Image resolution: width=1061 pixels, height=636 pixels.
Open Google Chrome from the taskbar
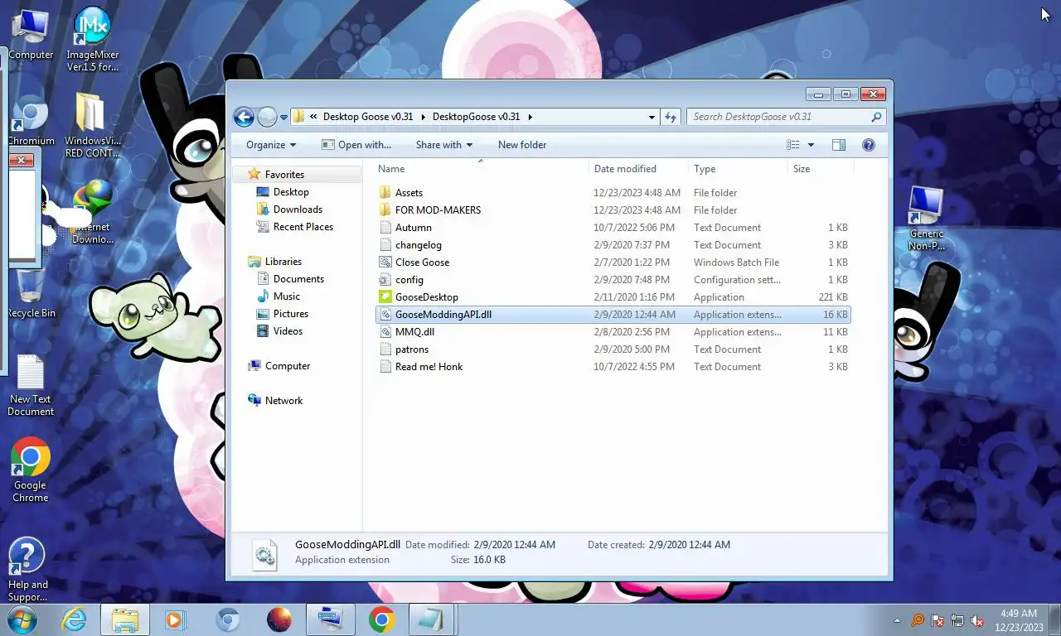tap(381, 619)
